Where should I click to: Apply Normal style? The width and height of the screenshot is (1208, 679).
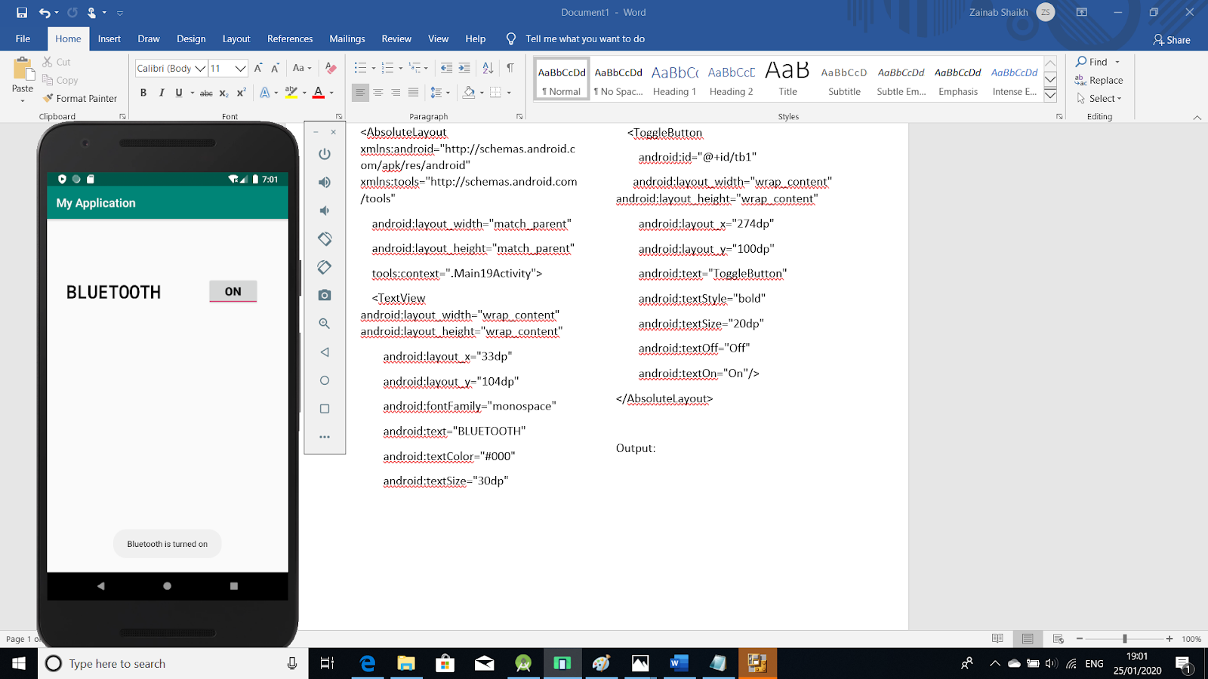coord(562,78)
